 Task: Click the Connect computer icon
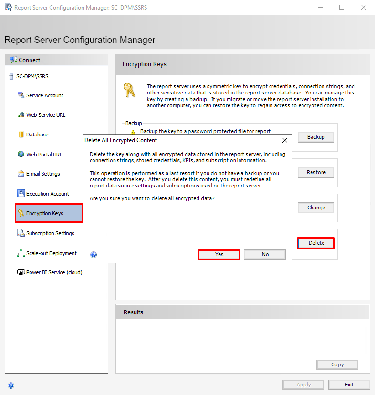pos(13,60)
